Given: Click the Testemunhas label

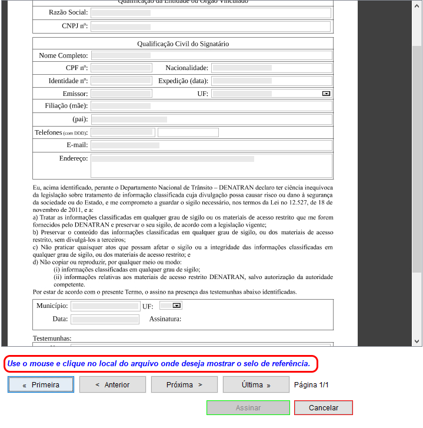Looking at the screenshot, I should click(x=52, y=339).
